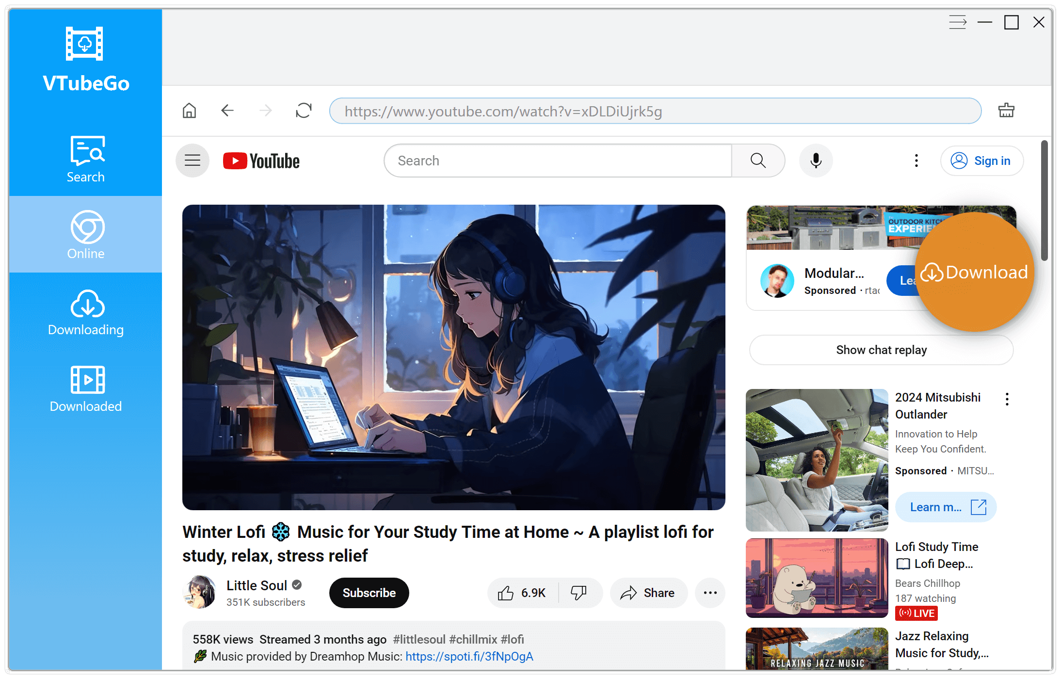Open kebab menu on the Mitsubishi Outlander ad
Image resolution: width=1061 pixels, height=679 pixels.
1006,399
